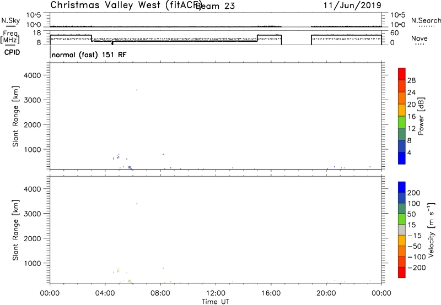441x305 pixels.
Task: Select the 24 value on Power colorbar
Action: pos(411,92)
